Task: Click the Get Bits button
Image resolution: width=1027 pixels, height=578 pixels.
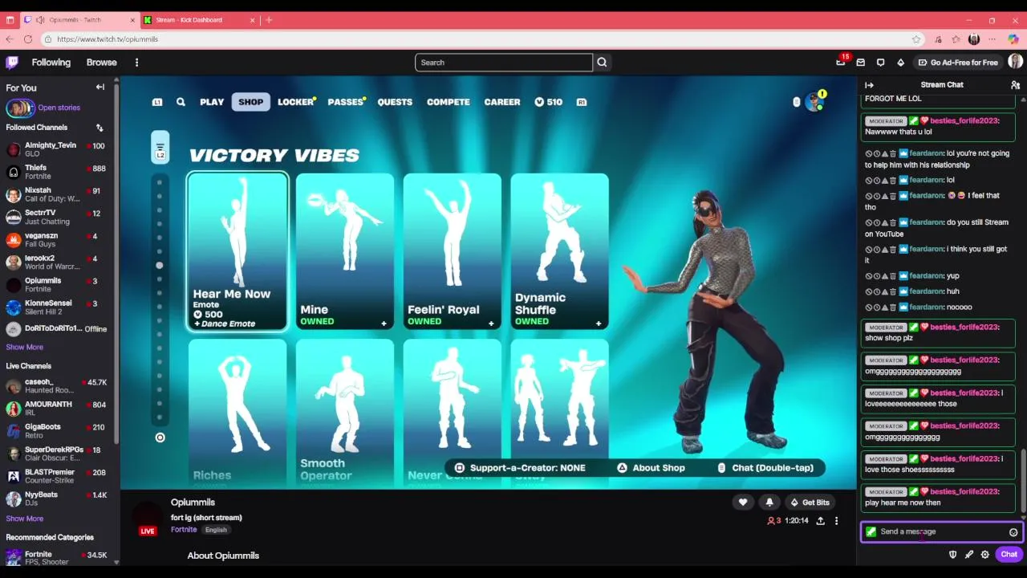Action: click(810, 503)
